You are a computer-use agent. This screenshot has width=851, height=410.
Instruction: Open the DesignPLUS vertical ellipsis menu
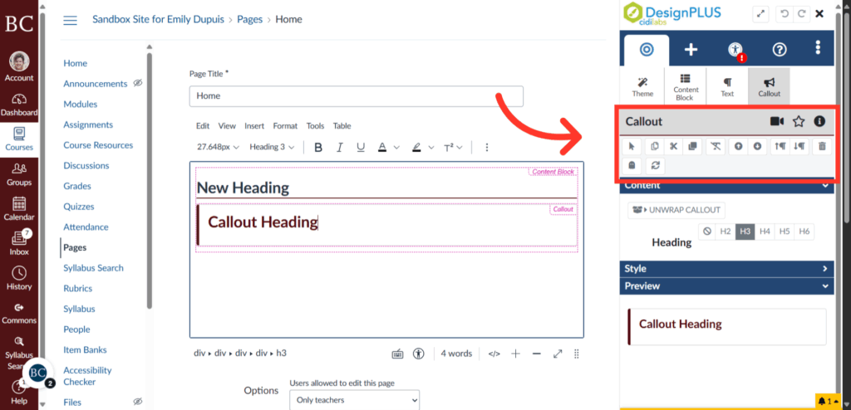pyautogui.click(x=819, y=48)
